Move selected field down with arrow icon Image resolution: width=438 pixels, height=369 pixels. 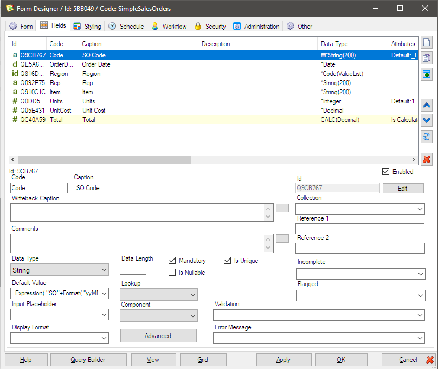click(427, 121)
